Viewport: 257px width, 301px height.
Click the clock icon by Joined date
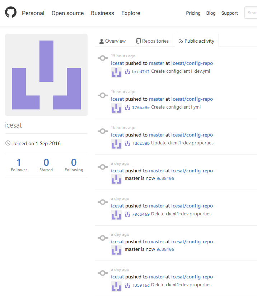click(8, 143)
